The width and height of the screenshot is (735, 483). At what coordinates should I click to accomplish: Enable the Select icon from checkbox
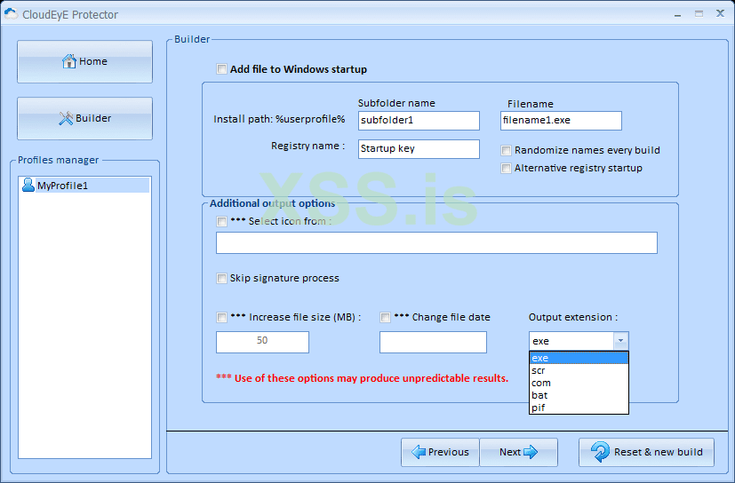pos(221,222)
